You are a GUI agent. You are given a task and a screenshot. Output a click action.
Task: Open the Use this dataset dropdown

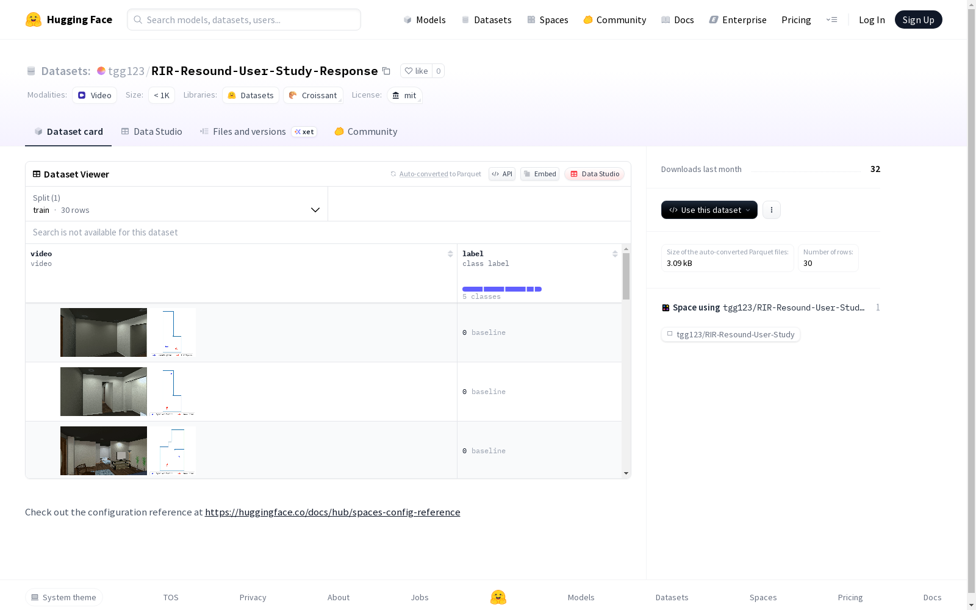[x=709, y=210]
